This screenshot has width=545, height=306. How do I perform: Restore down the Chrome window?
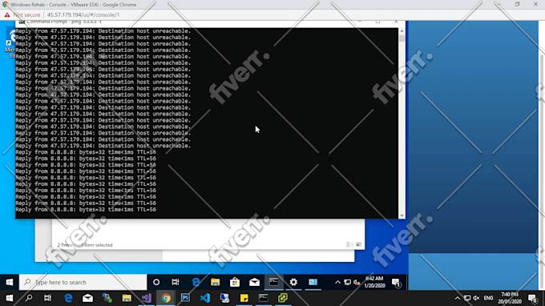[x=517, y=4]
